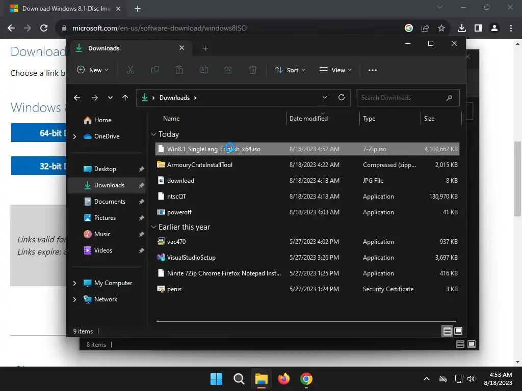The height and width of the screenshot is (391, 522).
Task: Click the Paste clipboard icon
Action: click(x=179, y=70)
